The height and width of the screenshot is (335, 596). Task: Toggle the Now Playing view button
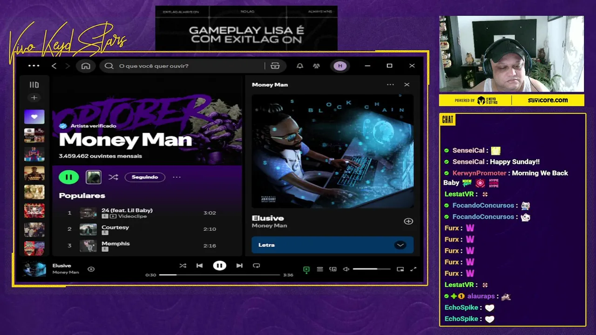pos(306,269)
